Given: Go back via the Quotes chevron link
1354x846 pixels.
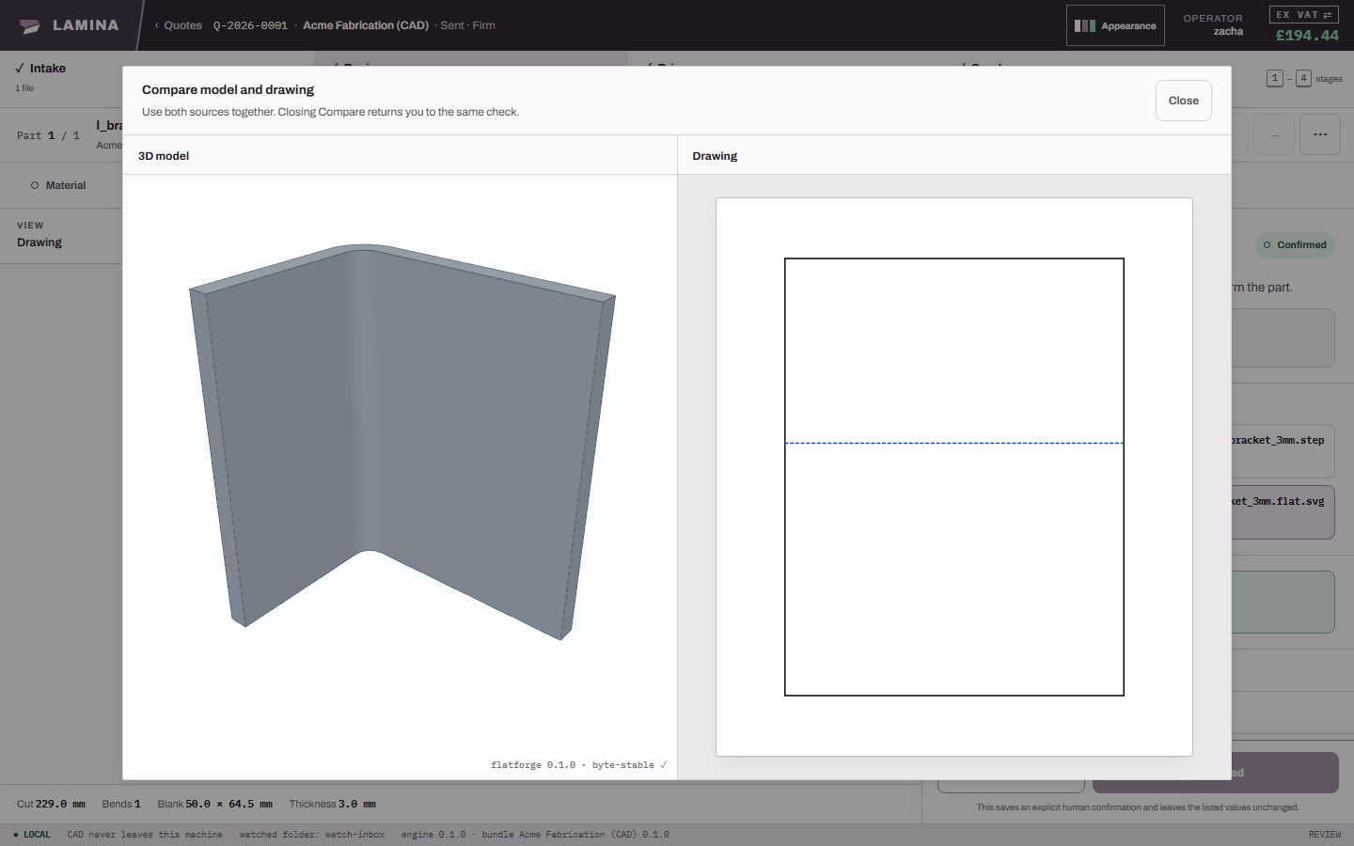Looking at the screenshot, I should click(x=179, y=25).
